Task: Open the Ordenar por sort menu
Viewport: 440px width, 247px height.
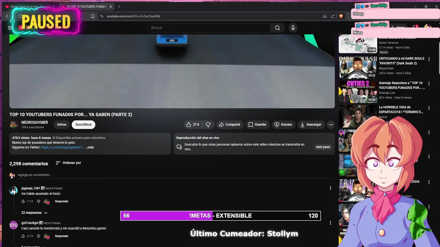Action: pyautogui.click(x=68, y=163)
